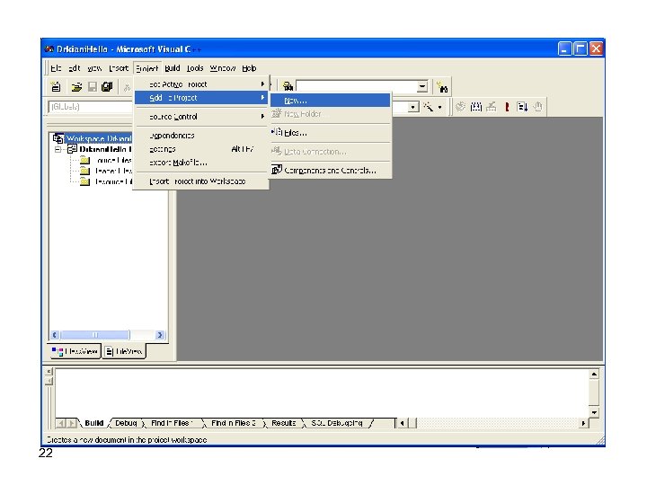The image size is (647, 485).
Task: Click the Build toolbar icon
Action: pyautogui.click(x=475, y=107)
